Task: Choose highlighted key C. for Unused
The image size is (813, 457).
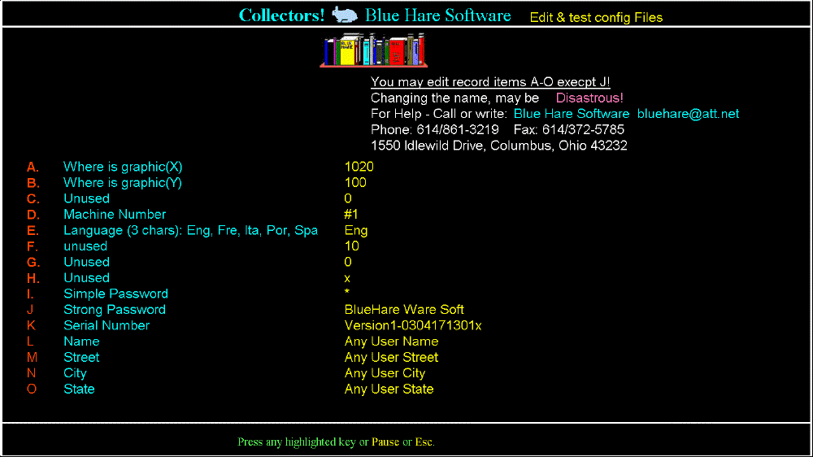Action: coord(33,199)
